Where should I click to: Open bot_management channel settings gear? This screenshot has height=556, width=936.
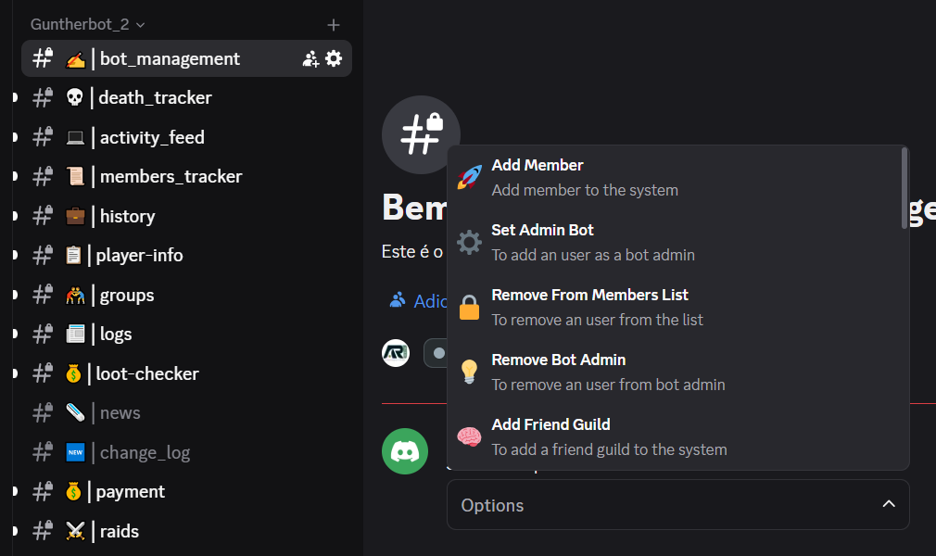334,58
